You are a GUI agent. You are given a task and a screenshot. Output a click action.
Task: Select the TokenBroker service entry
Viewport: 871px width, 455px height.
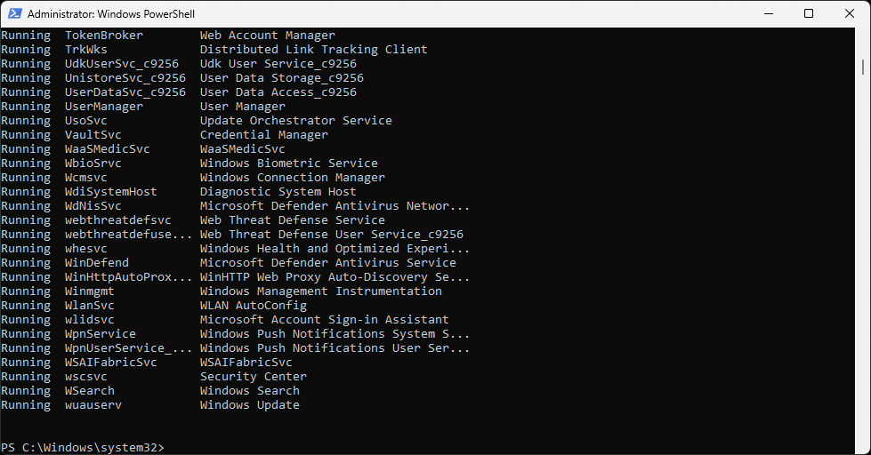coord(104,36)
